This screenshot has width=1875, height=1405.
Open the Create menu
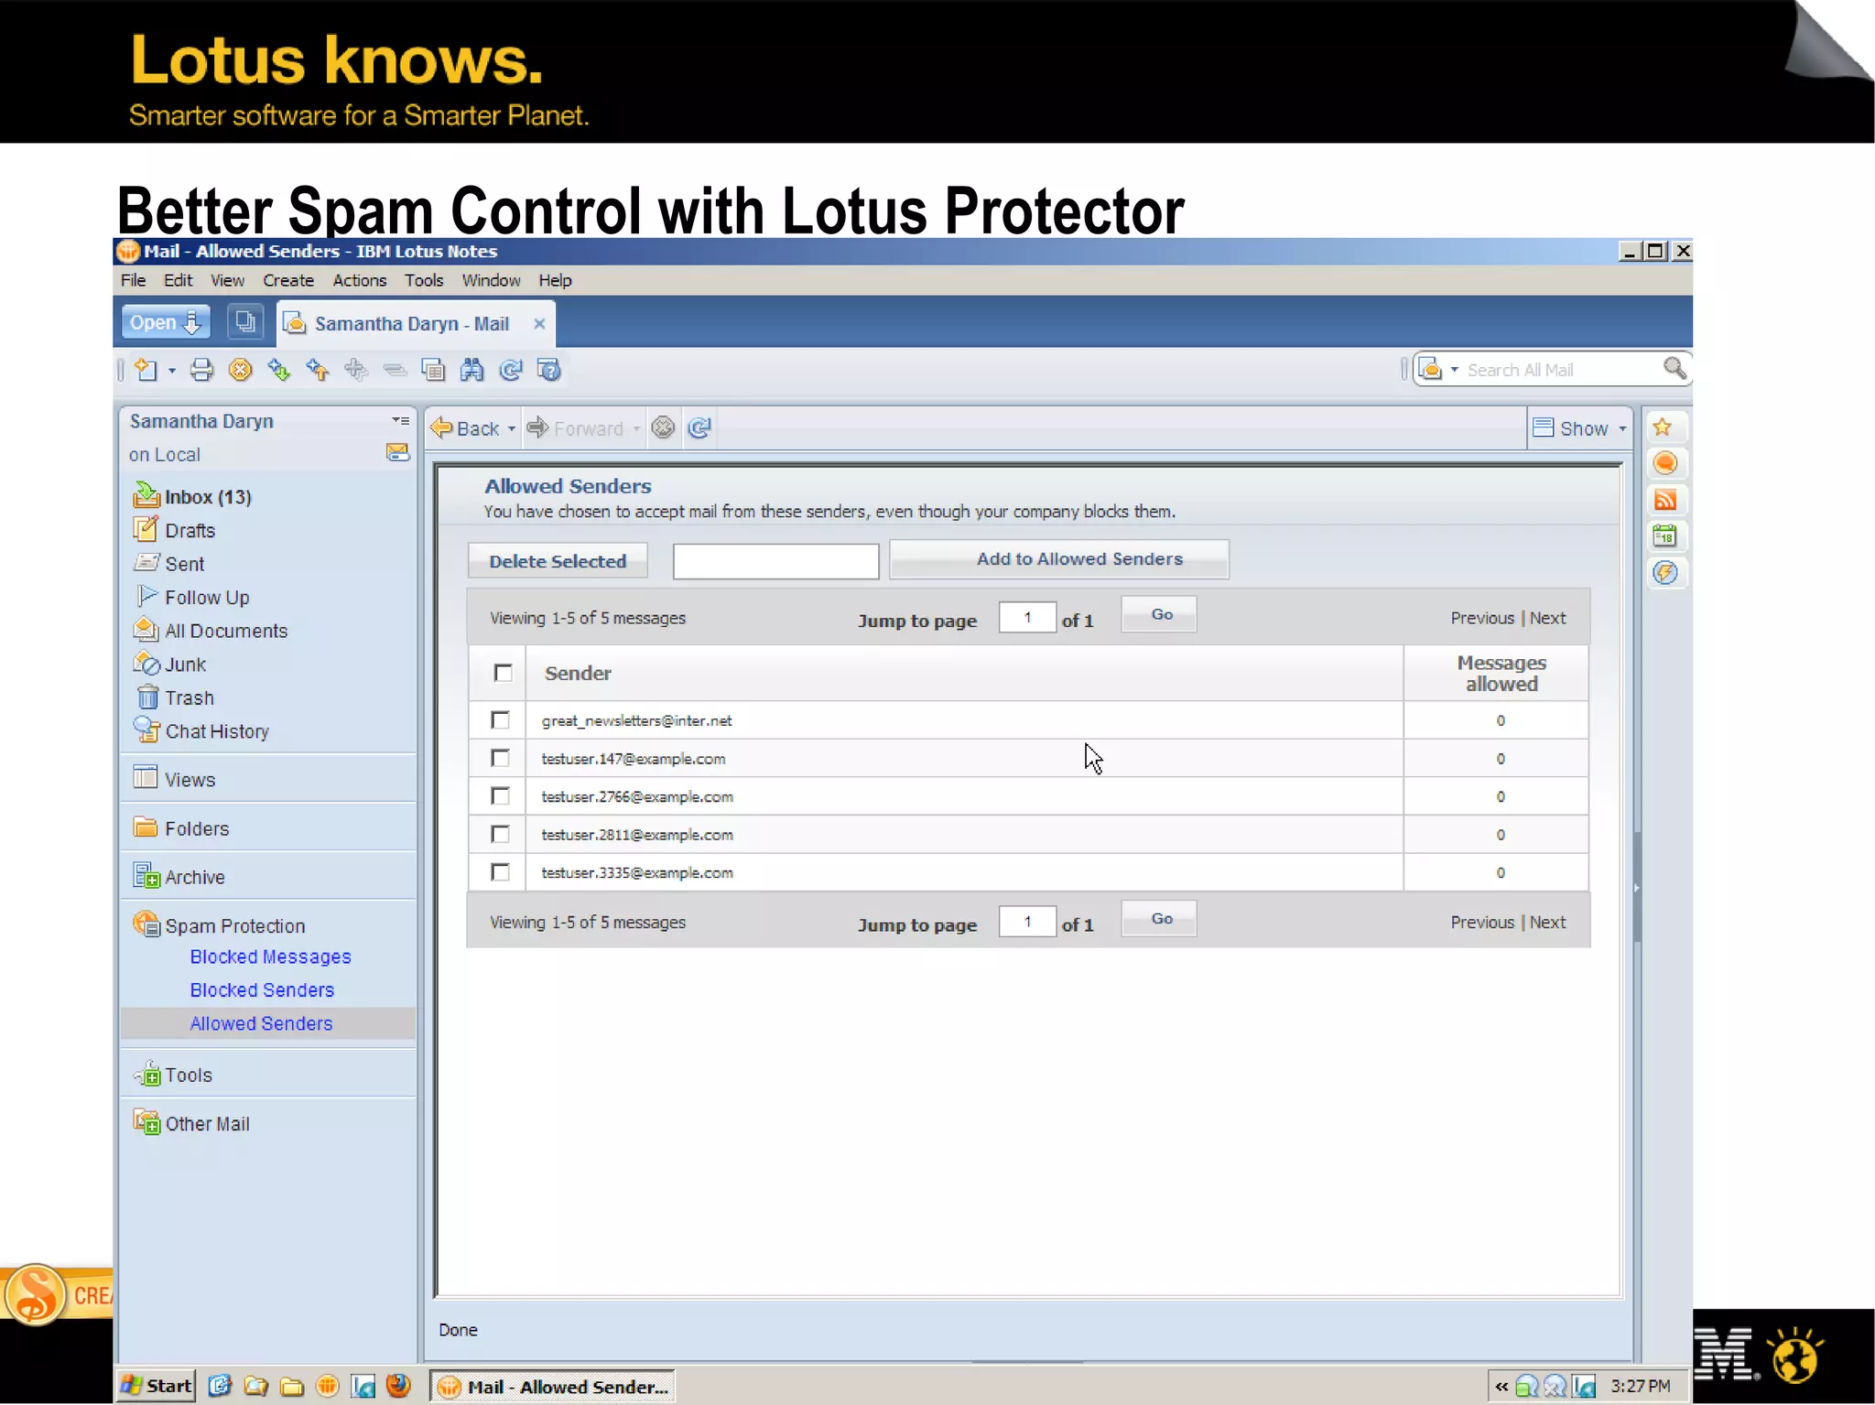click(288, 280)
